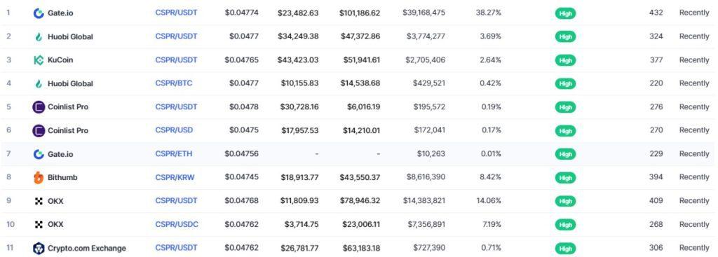Open the CSPR/USD pair on Coinlist Pro
This screenshot has height=257, width=718.
(x=174, y=130)
